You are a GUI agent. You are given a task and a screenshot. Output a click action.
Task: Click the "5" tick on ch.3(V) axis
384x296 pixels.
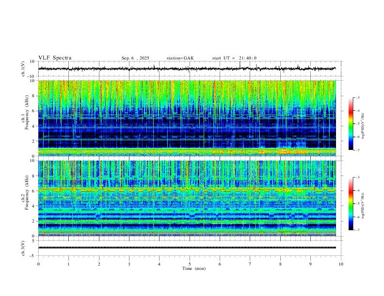34,240
